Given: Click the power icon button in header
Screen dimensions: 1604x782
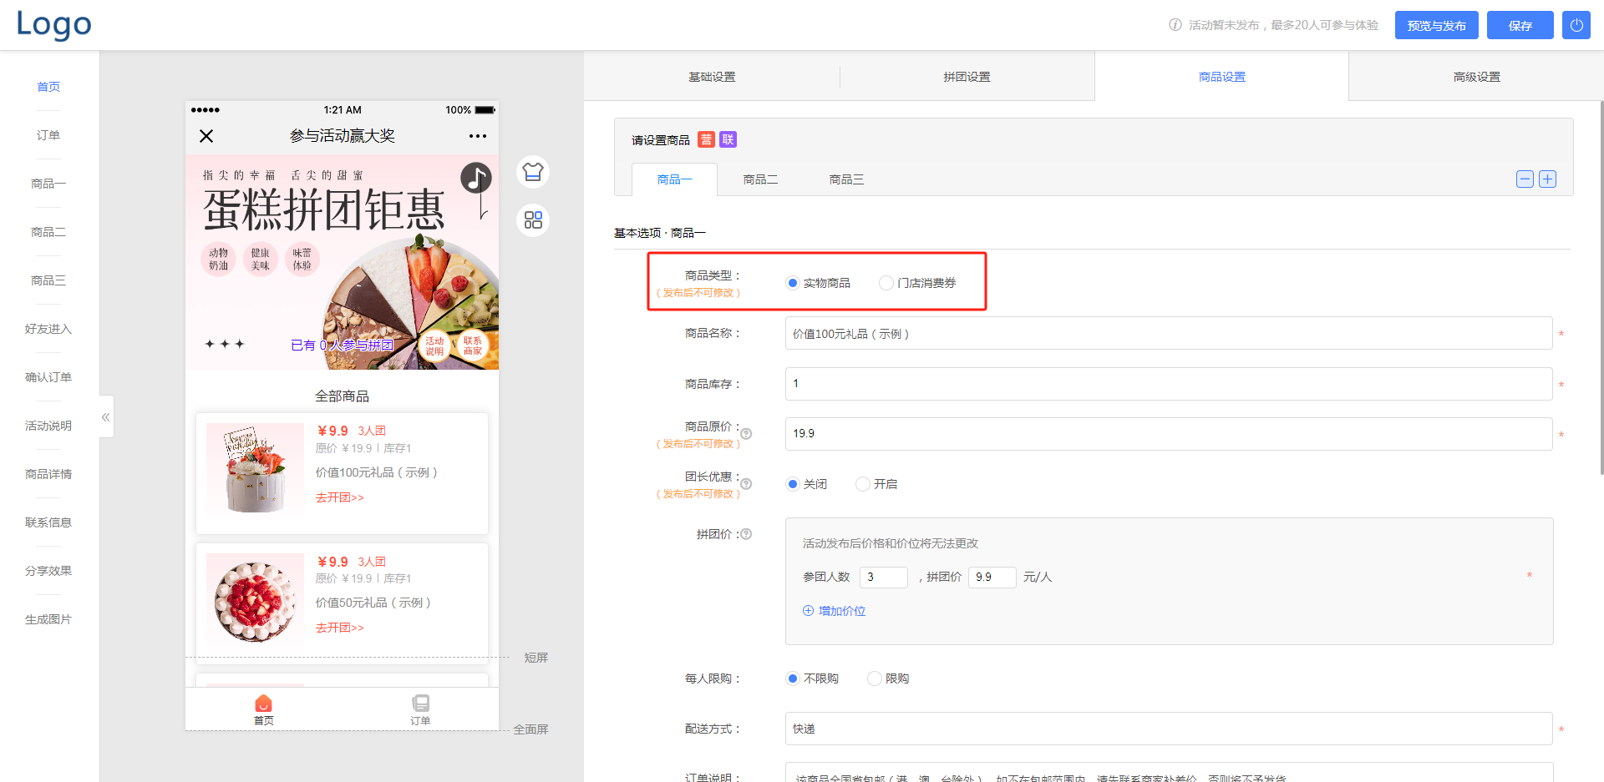Looking at the screenshot, I should (x=1576, y=25).
